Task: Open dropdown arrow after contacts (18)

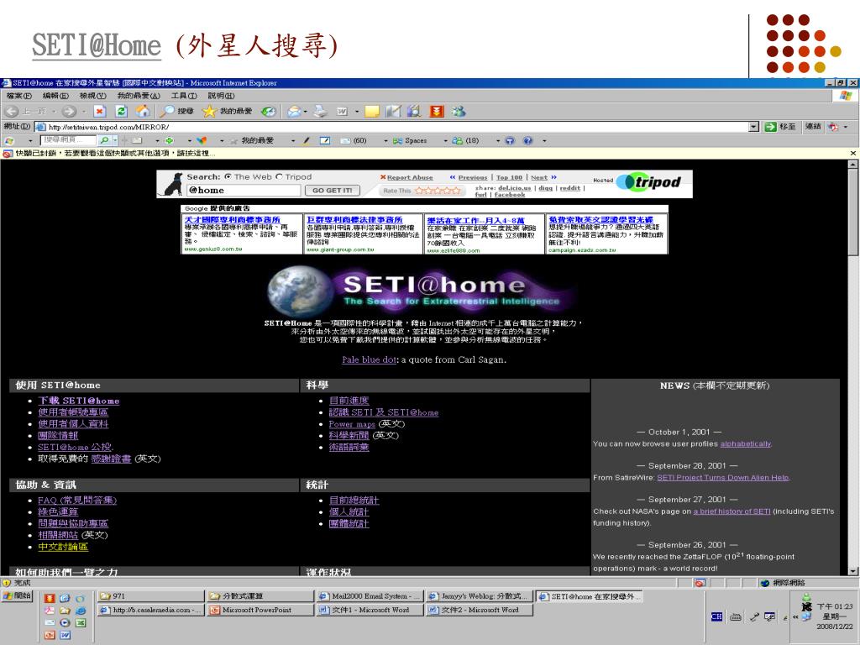Action: [x=497, y=141]
